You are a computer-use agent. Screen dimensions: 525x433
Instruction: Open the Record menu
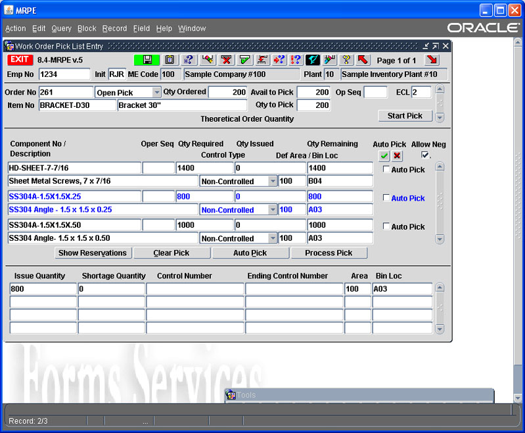(x=114, y=28)
